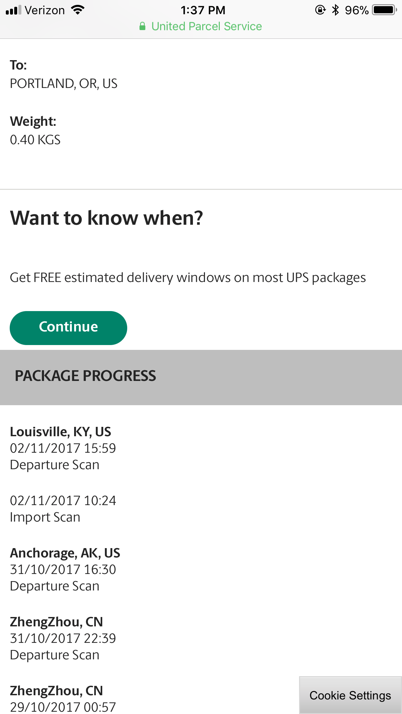Screen dimensions: 402x714
Task: Tap the cellular signal bars icon
Action: tap(13, 10)
